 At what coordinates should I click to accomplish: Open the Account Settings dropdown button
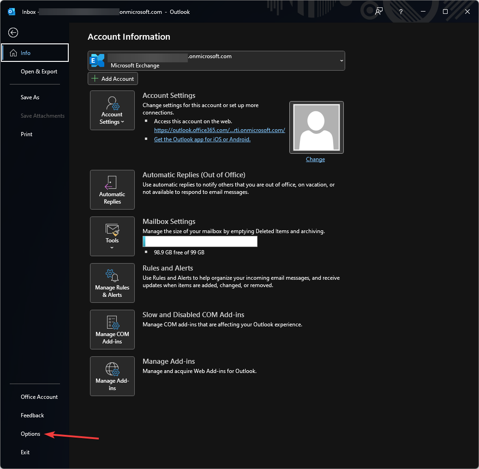112,110
